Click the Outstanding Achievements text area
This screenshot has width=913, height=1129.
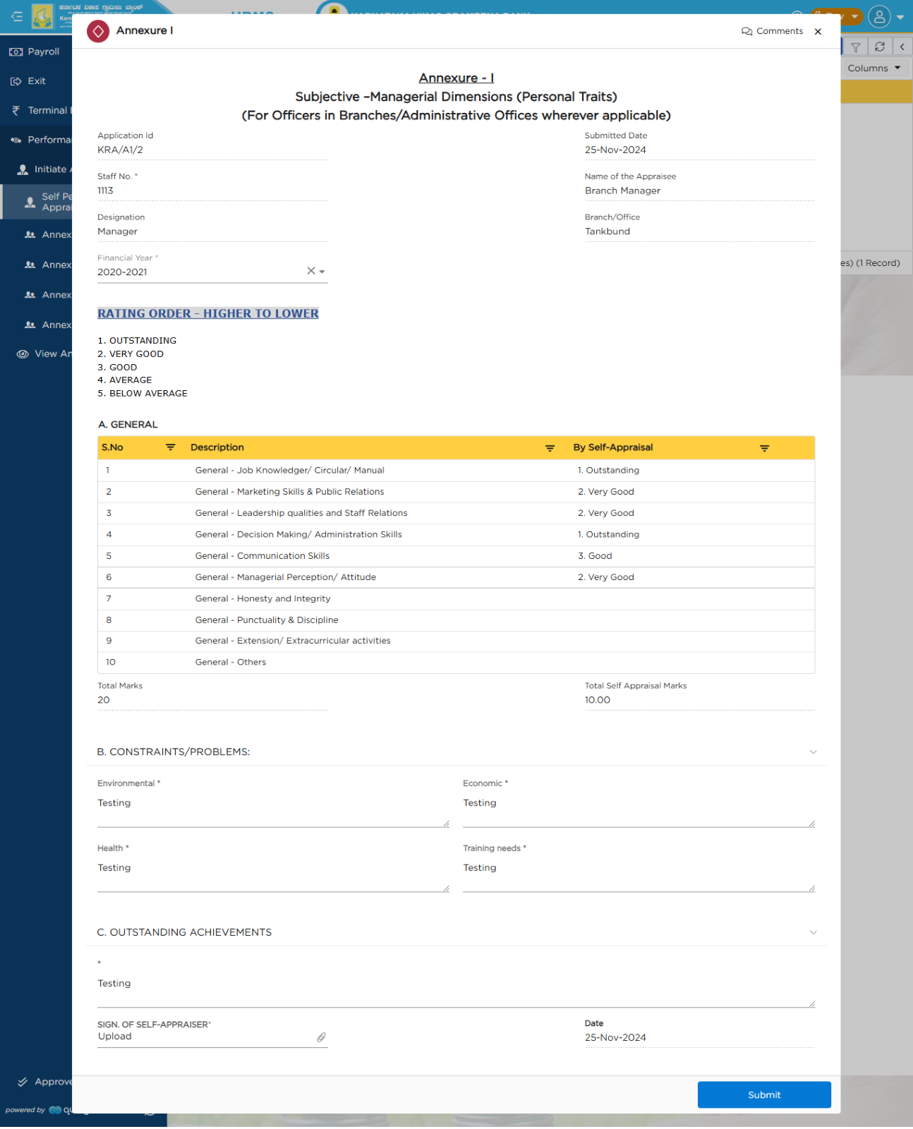(x=456, y=991)
